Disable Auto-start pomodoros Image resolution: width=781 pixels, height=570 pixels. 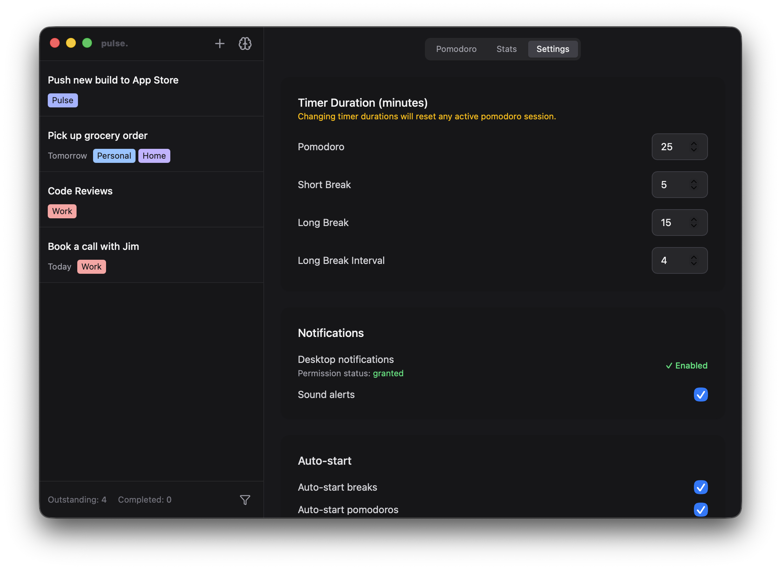tap(701, 510)
